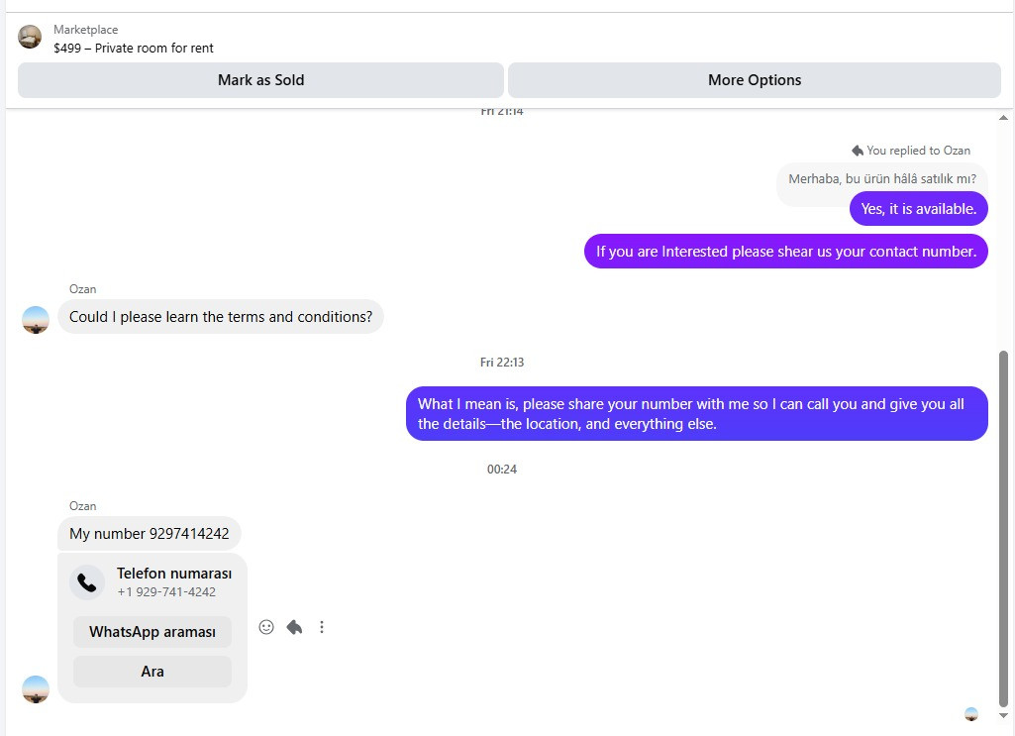Click the Ara call button
The height and width of the screenshot is (736, 1015).
(152, 672)
